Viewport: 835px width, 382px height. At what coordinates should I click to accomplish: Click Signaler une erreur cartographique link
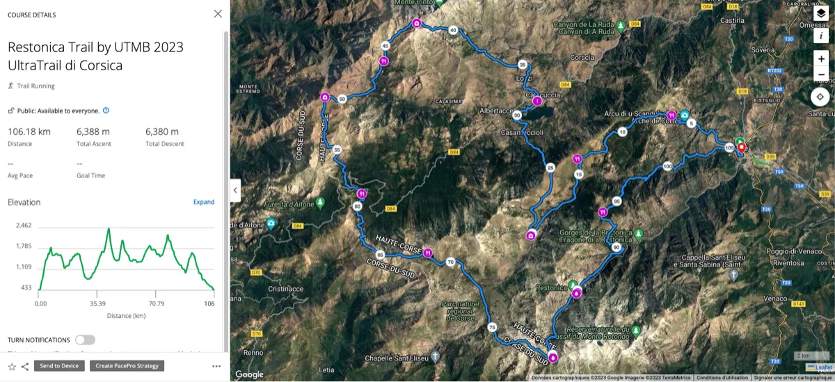pyautogui.click(x=793, y=378)
